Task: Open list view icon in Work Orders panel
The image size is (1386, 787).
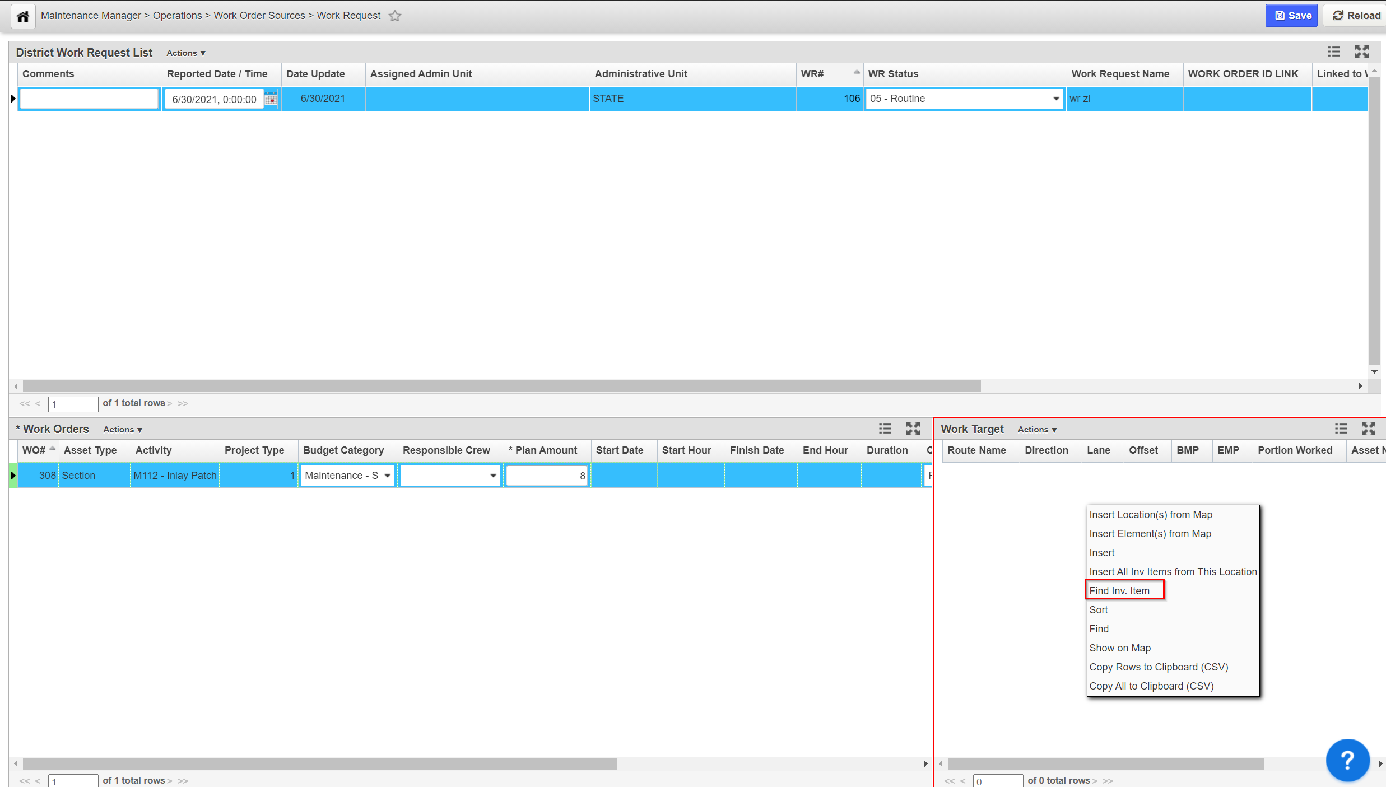Action: 885,429
